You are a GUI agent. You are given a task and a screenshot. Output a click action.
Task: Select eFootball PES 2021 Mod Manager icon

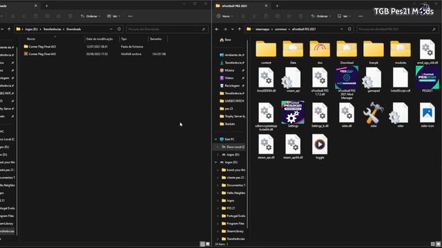click(x=347, y=78)
